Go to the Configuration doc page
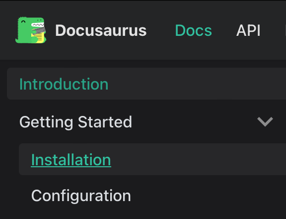This screenshot has height=219, width=286. [81, 196]
